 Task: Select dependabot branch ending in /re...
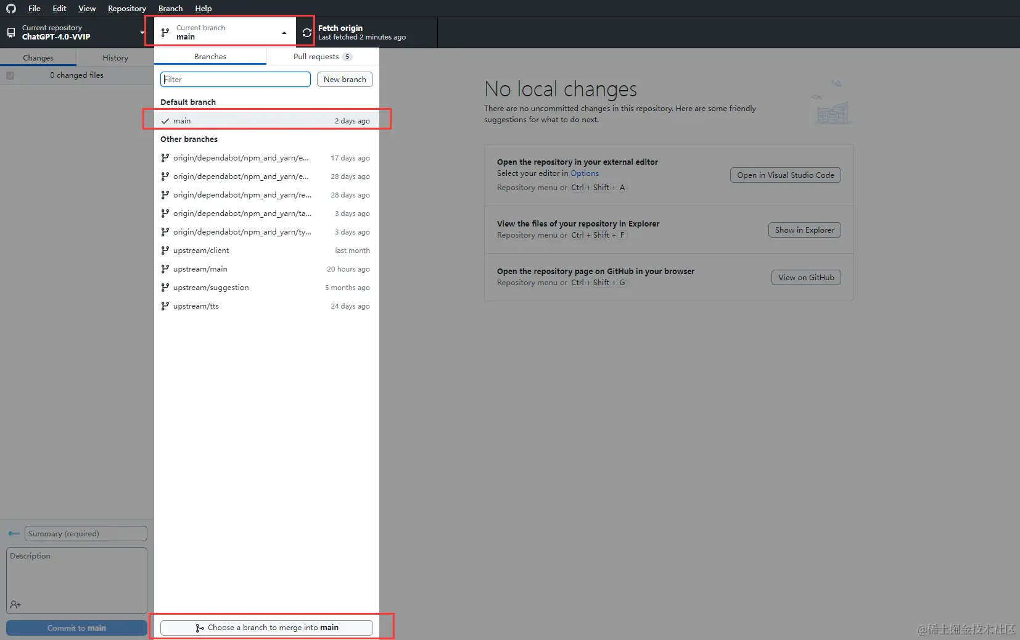pyautogui.click(x=266, y=195)
